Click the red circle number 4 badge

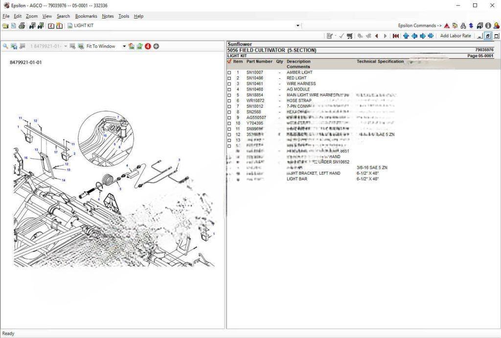(x=148, y=46)
